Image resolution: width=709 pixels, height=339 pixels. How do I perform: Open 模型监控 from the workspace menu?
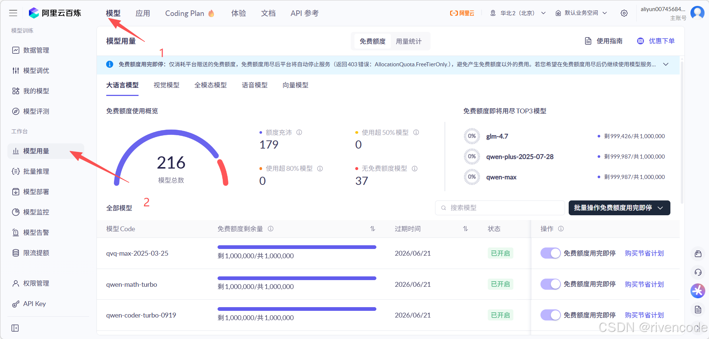tap(36, 212)
